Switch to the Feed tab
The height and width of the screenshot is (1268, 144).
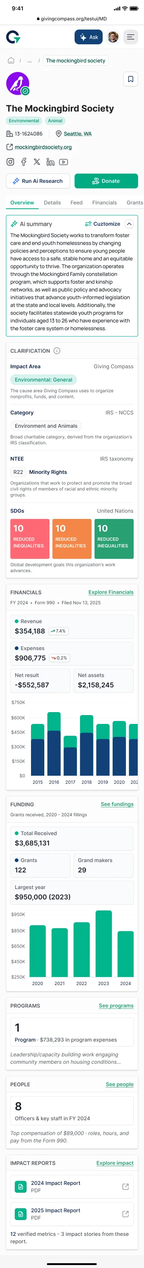coord(76,203)
